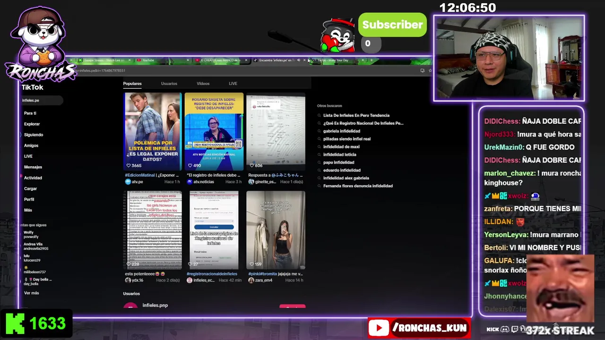Click the heart icon showing 3665 likes
The image size is (605, 340).
point(128,166)
